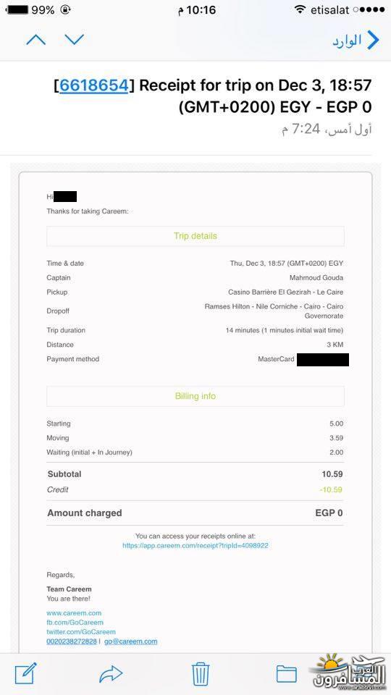
Task: Tap the reply/forward arrow icon
Action: tap(111, 674)
